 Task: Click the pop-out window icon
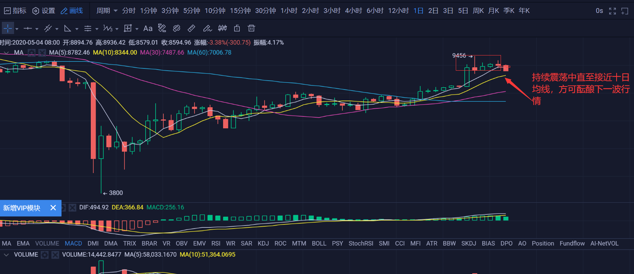[625, 11]
